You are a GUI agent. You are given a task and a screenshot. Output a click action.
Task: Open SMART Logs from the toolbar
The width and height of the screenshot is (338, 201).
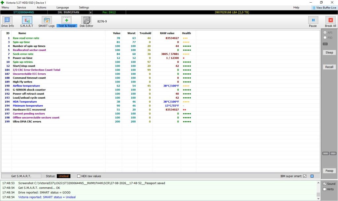47,20
